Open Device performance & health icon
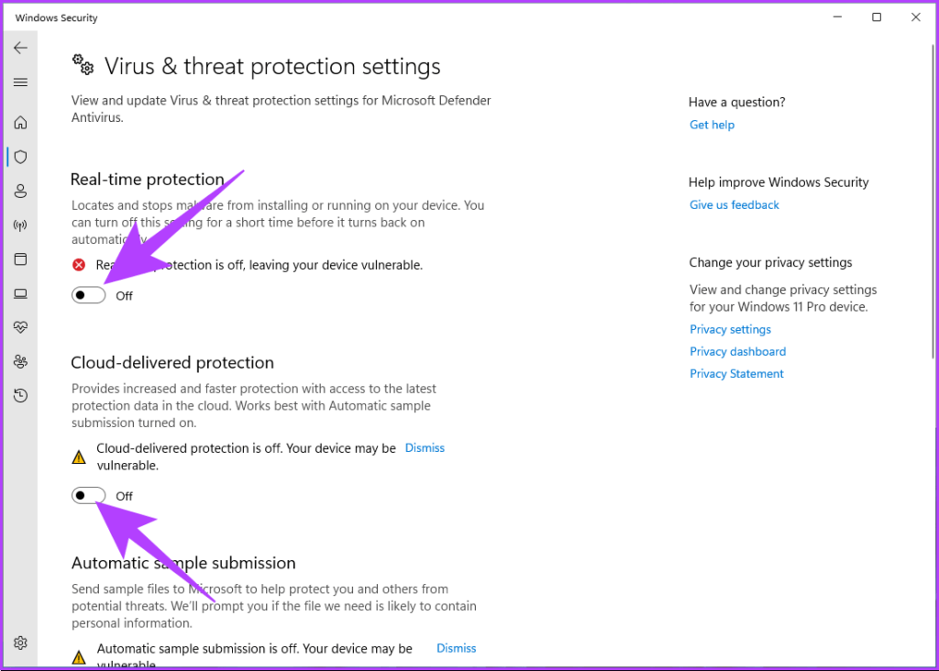This screenshot has height=671, width=939. click(20, 326)
